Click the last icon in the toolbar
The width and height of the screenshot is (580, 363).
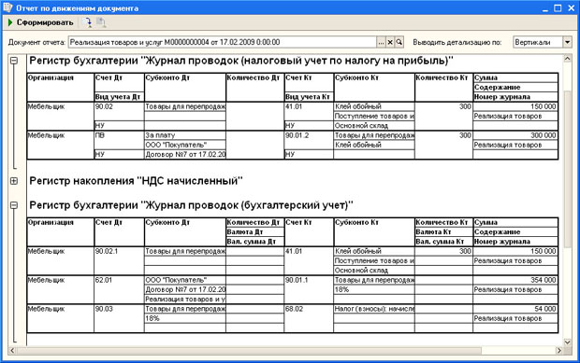(x=101, y=23)
